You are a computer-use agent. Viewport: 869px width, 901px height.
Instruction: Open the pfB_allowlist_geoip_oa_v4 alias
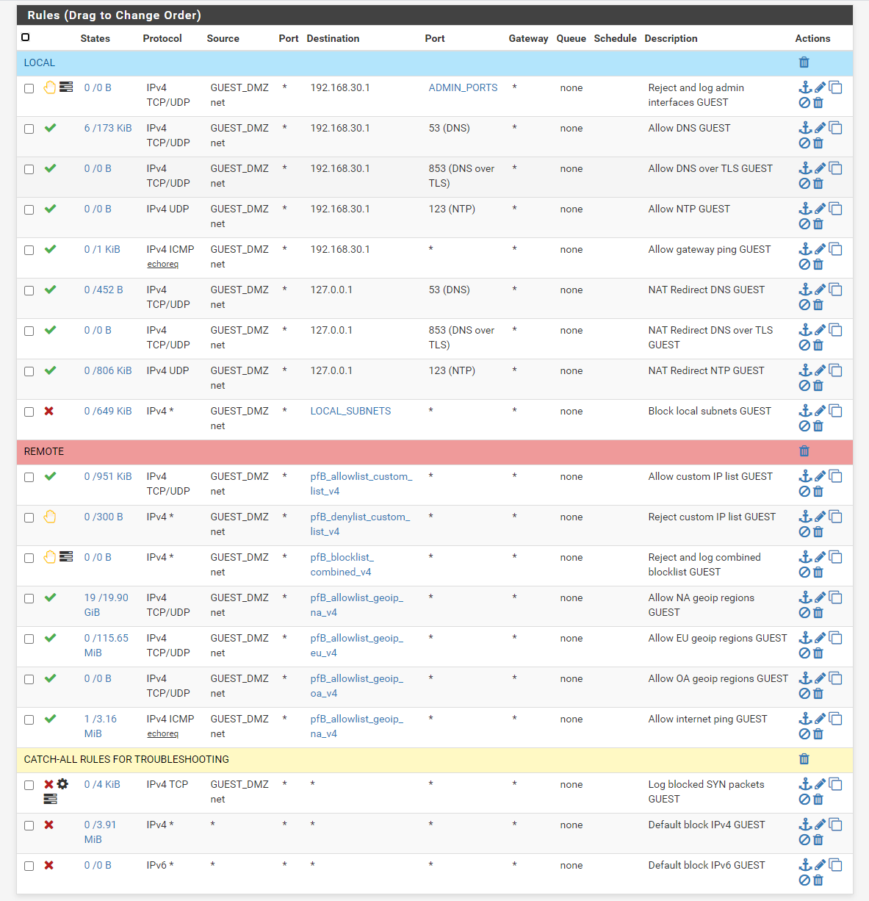point(356,686)
